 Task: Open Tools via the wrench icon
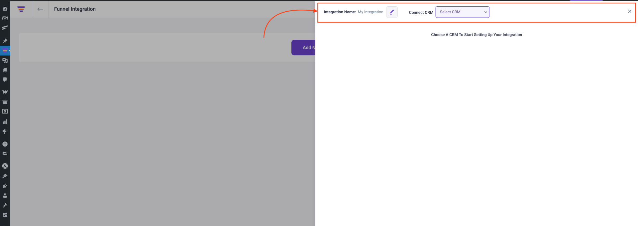tap(5, 205)
